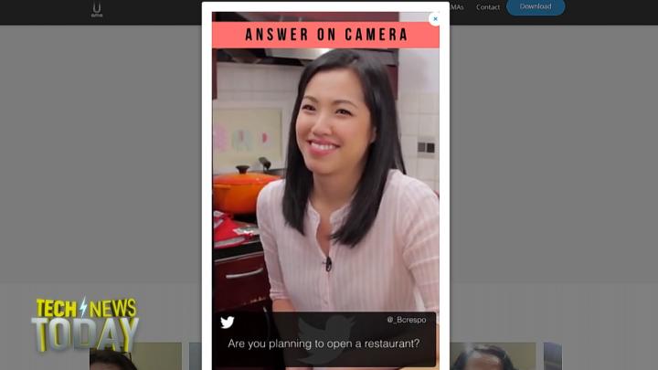The image size is (658, 370).
Task: Open the AMAs menu item
Action: [457, 7]
